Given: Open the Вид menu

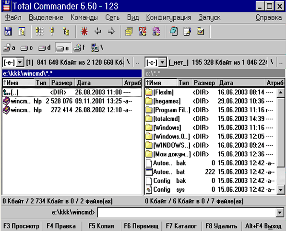Looking at the screenshot, I should pyautogui.click(x=133, y=18).
